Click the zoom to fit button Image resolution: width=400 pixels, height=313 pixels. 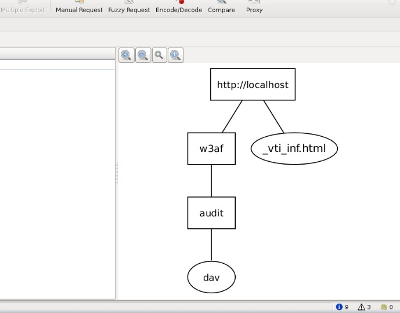coord(160,55)
